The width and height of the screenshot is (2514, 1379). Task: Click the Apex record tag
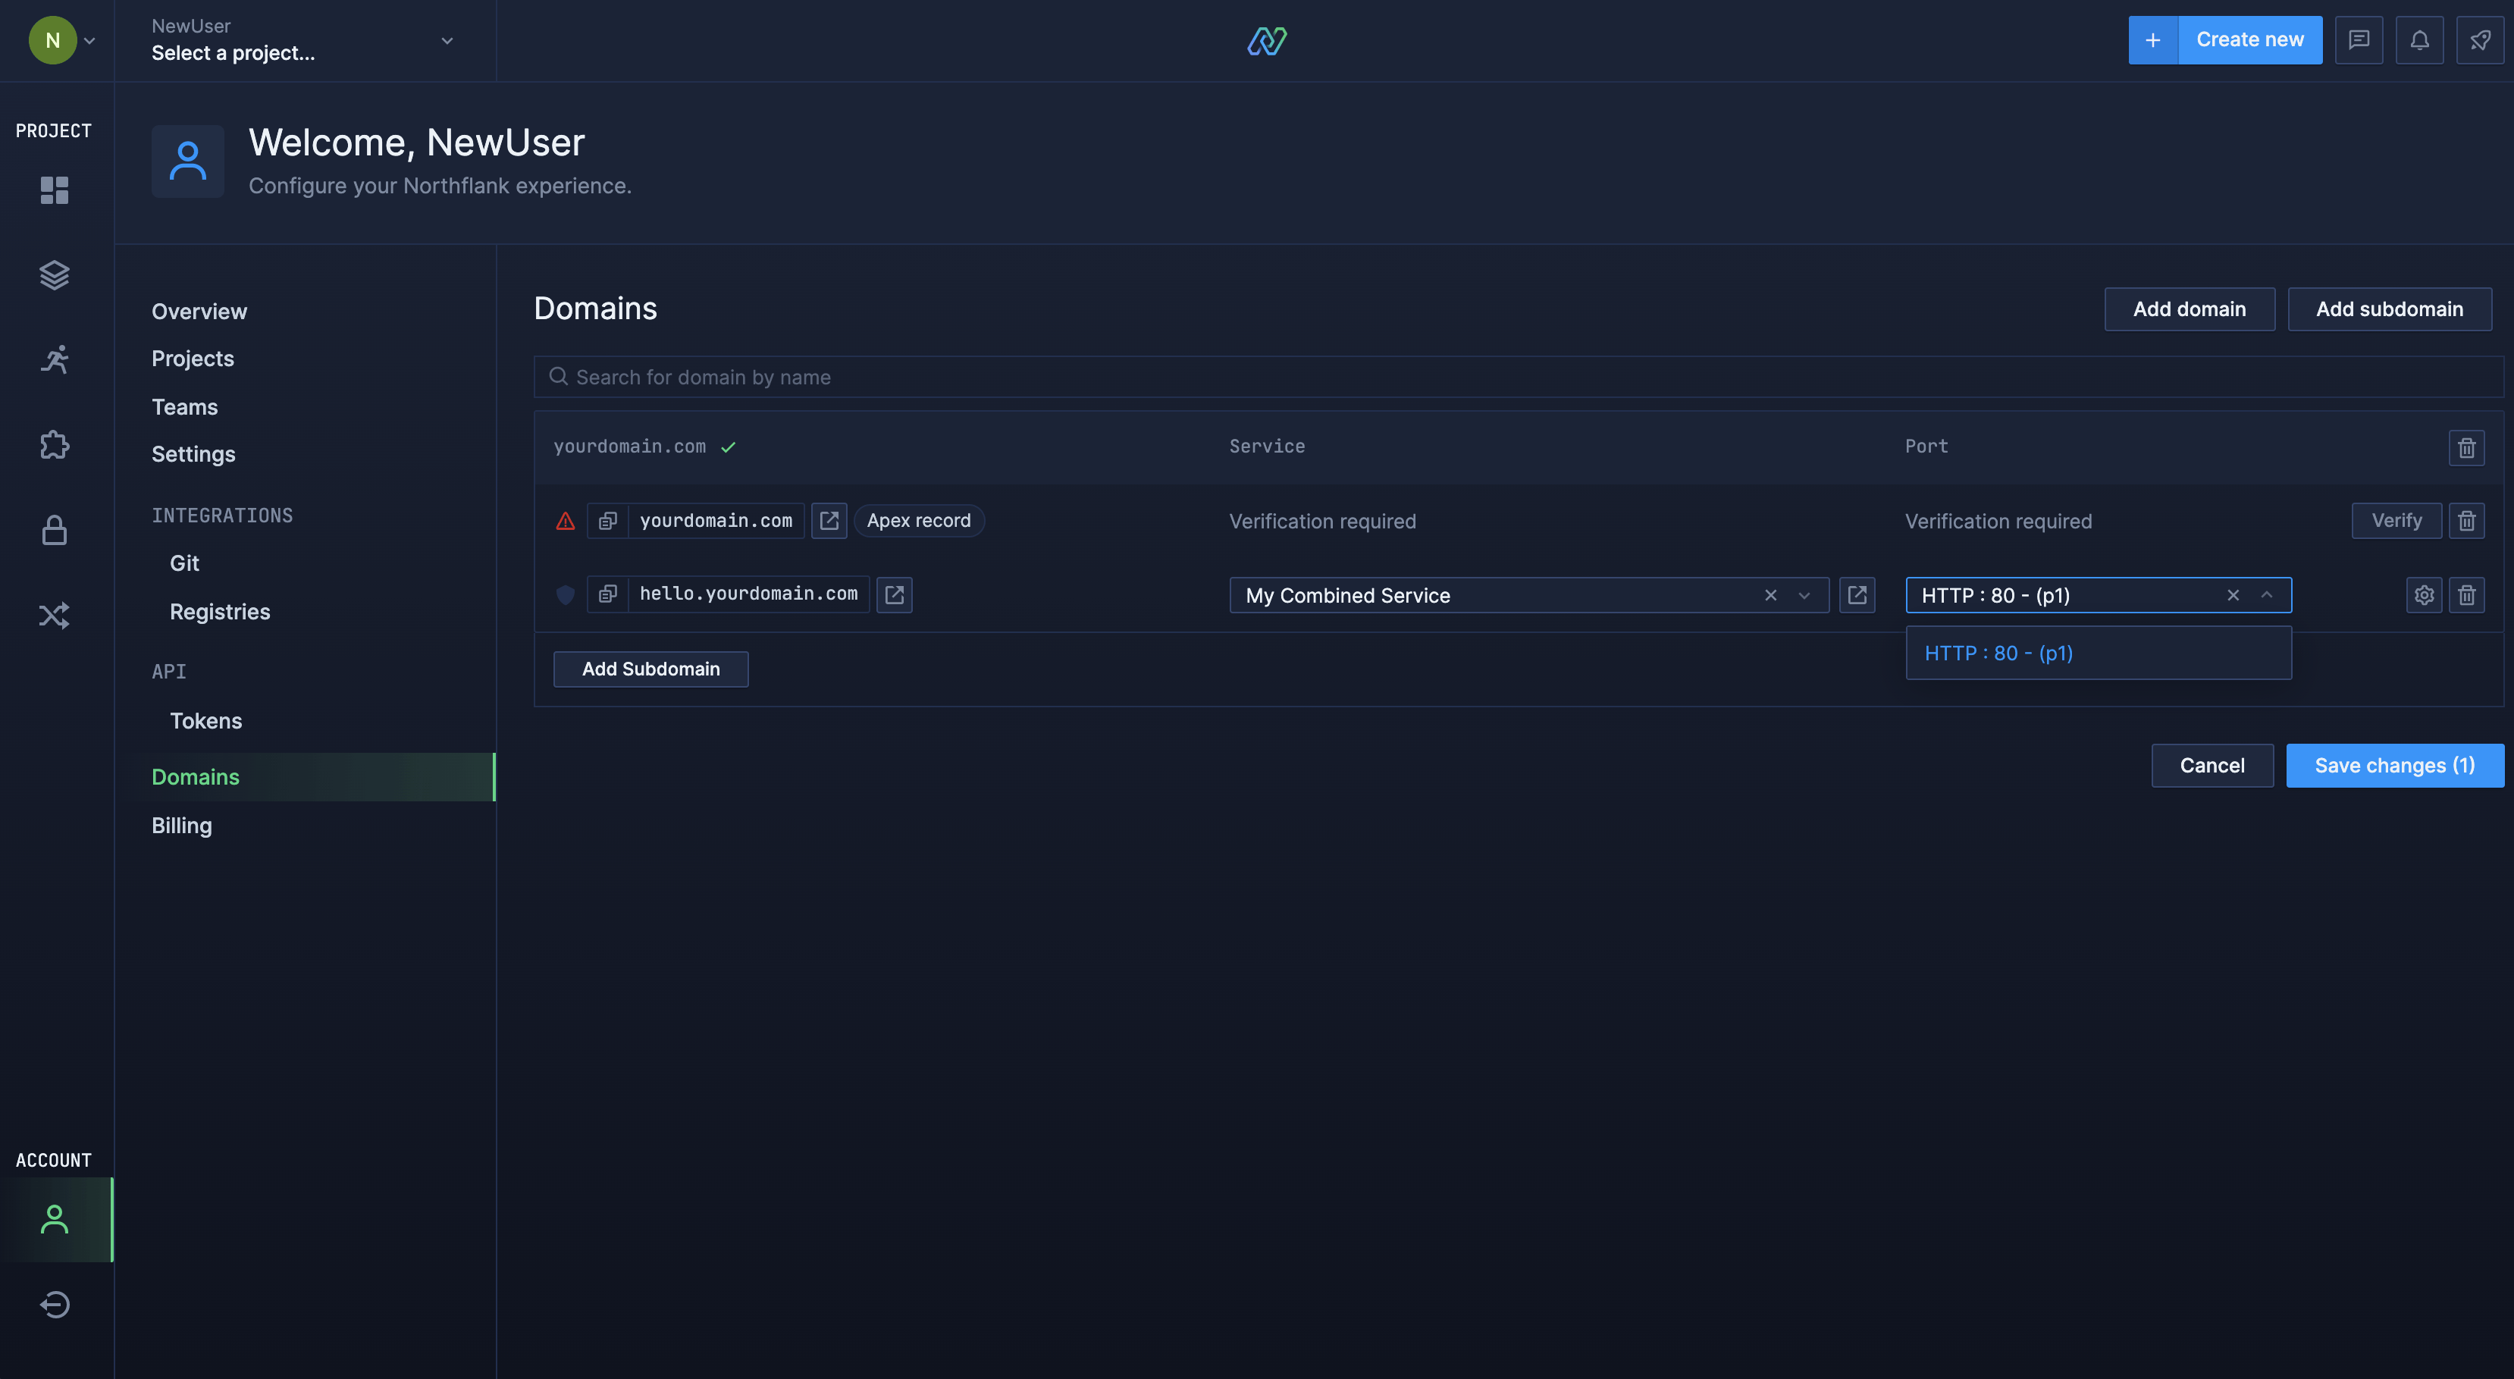[x=918, y=521]
